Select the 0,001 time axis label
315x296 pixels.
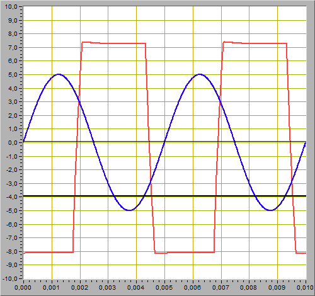pyautogui.click(x=51, y=288)
